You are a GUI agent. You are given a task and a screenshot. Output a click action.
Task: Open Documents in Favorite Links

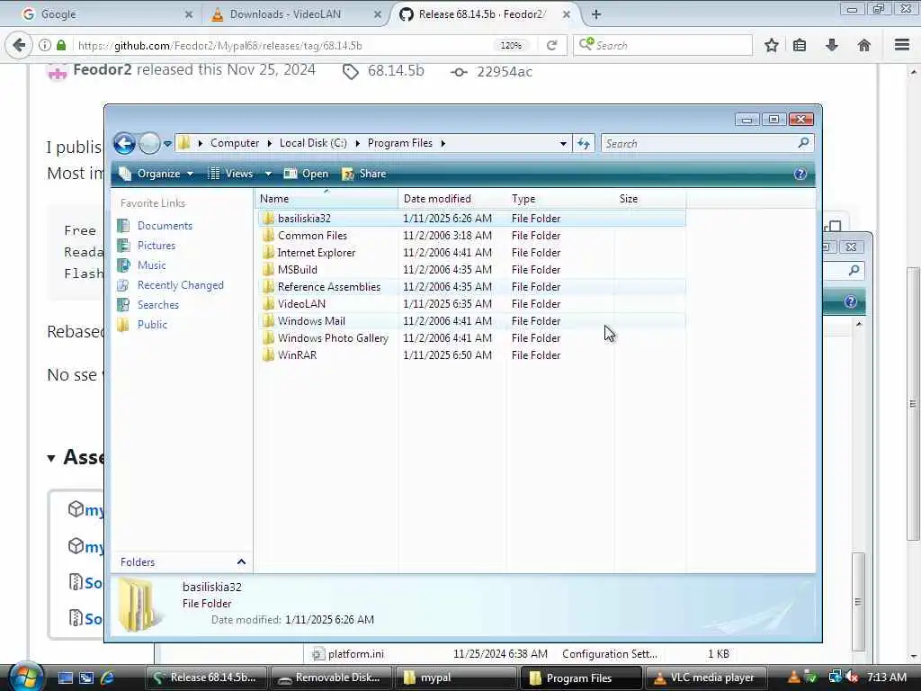point(165,226)
